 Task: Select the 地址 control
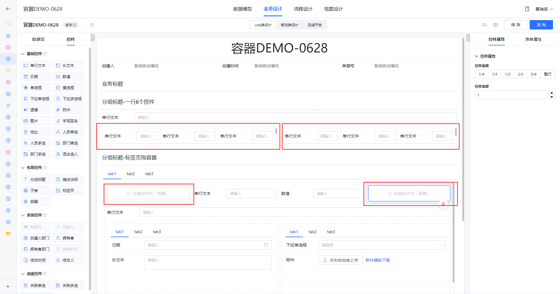tap(36, 132)
